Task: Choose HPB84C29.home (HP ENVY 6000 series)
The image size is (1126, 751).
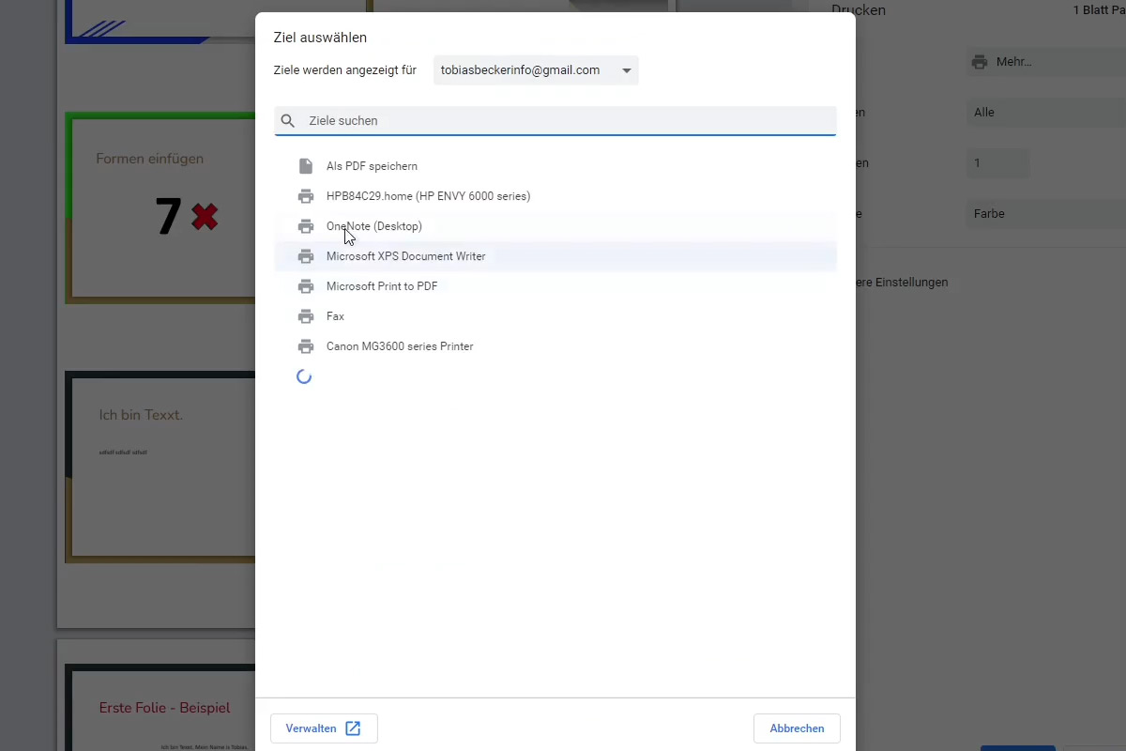Action: [x=555, y=196]
